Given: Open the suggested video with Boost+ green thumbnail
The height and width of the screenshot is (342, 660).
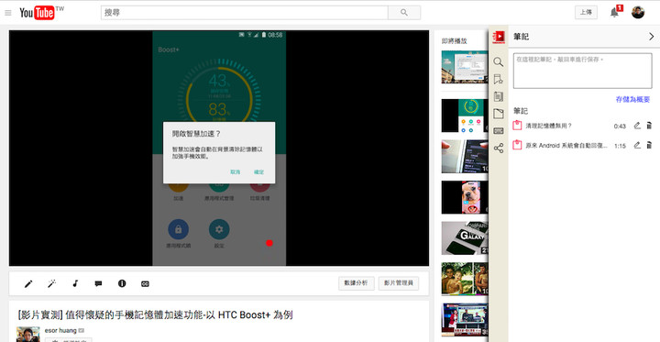Looking at the screenshot, I should pyautogui.click(x=465, y=116).
